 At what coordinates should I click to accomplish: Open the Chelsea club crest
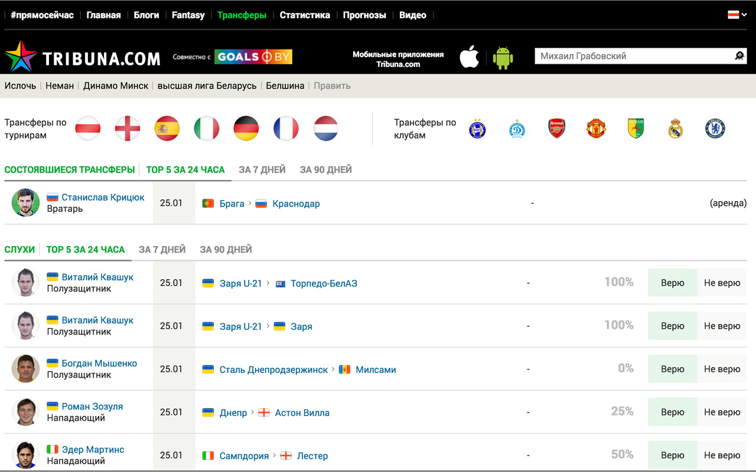[x=715, y=129]
